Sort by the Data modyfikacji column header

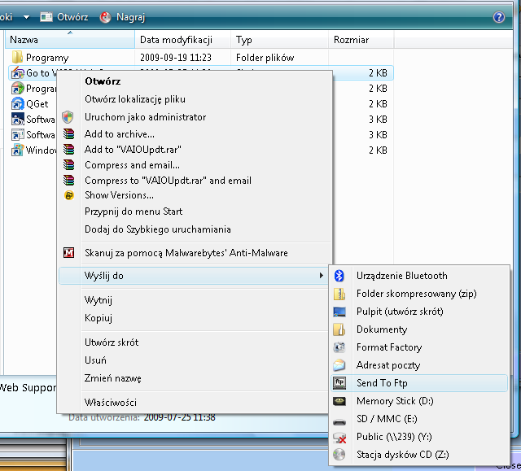(182, 40)
